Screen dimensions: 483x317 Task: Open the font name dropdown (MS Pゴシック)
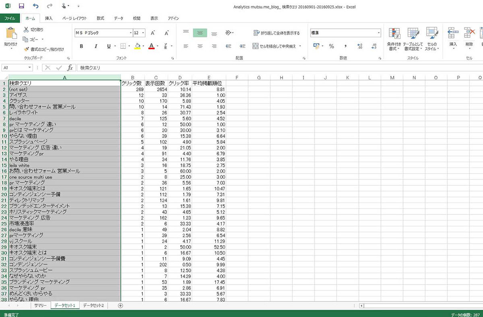(x=131, y=33)
